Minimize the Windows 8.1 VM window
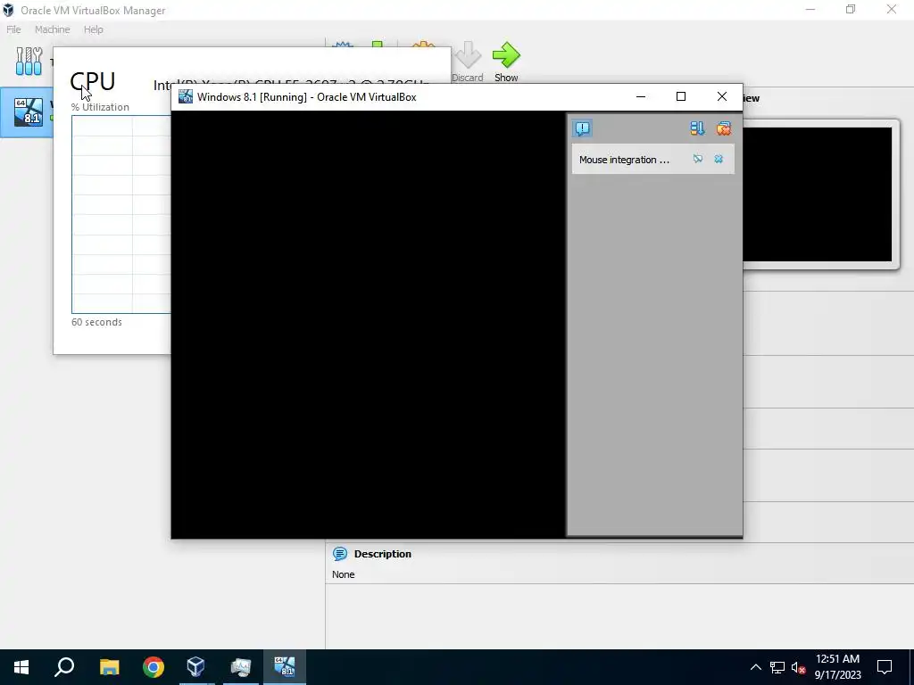This screenshot has height=685, width=914. [x=641, y=96]
